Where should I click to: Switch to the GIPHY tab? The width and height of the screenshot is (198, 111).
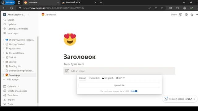[120, 78]
